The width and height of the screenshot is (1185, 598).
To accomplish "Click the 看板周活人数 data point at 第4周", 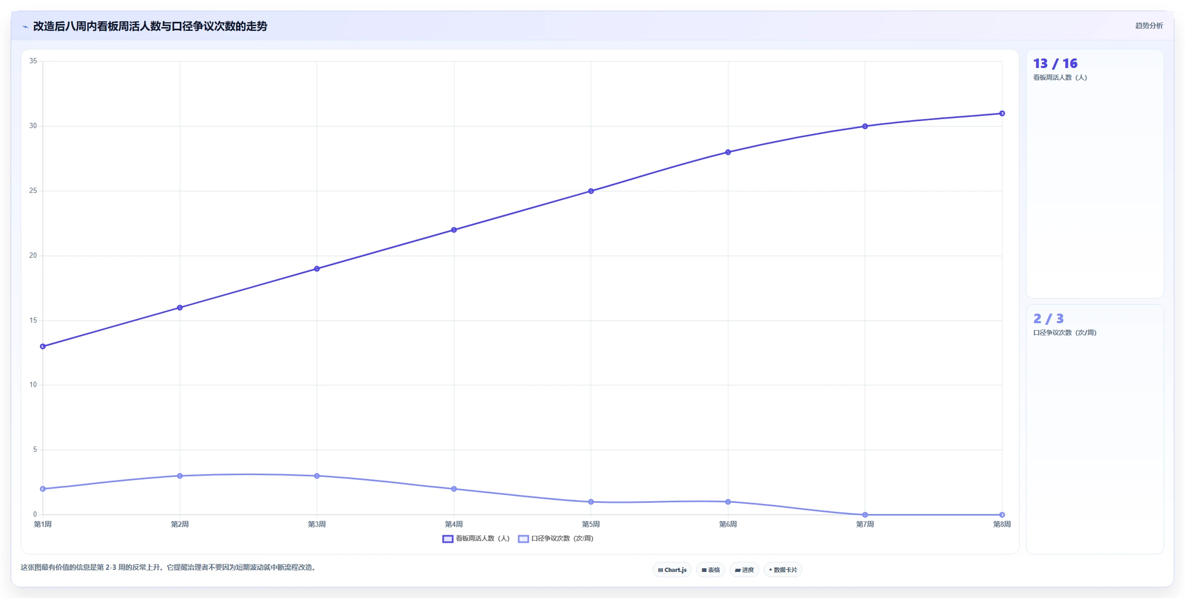I will coord(454,230).
